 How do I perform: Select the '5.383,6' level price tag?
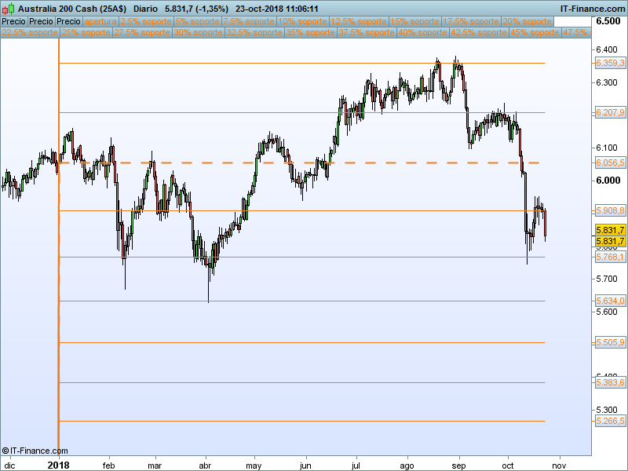[x=610, y=382]
